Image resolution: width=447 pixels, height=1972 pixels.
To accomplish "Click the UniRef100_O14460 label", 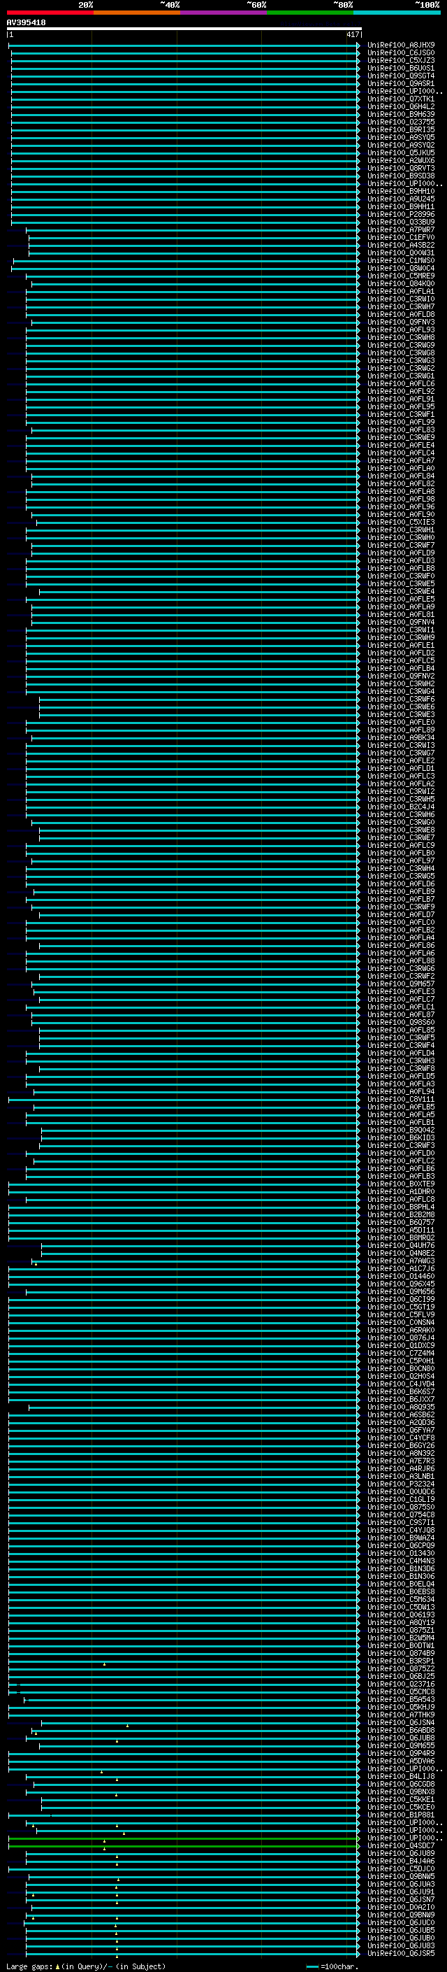I will 401,1276.
